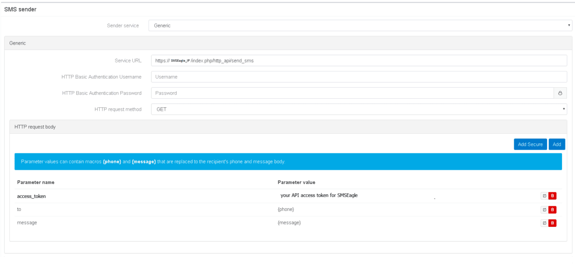Select the access_token parameter name
Screen dimensions: 575x269
point(32,196)
